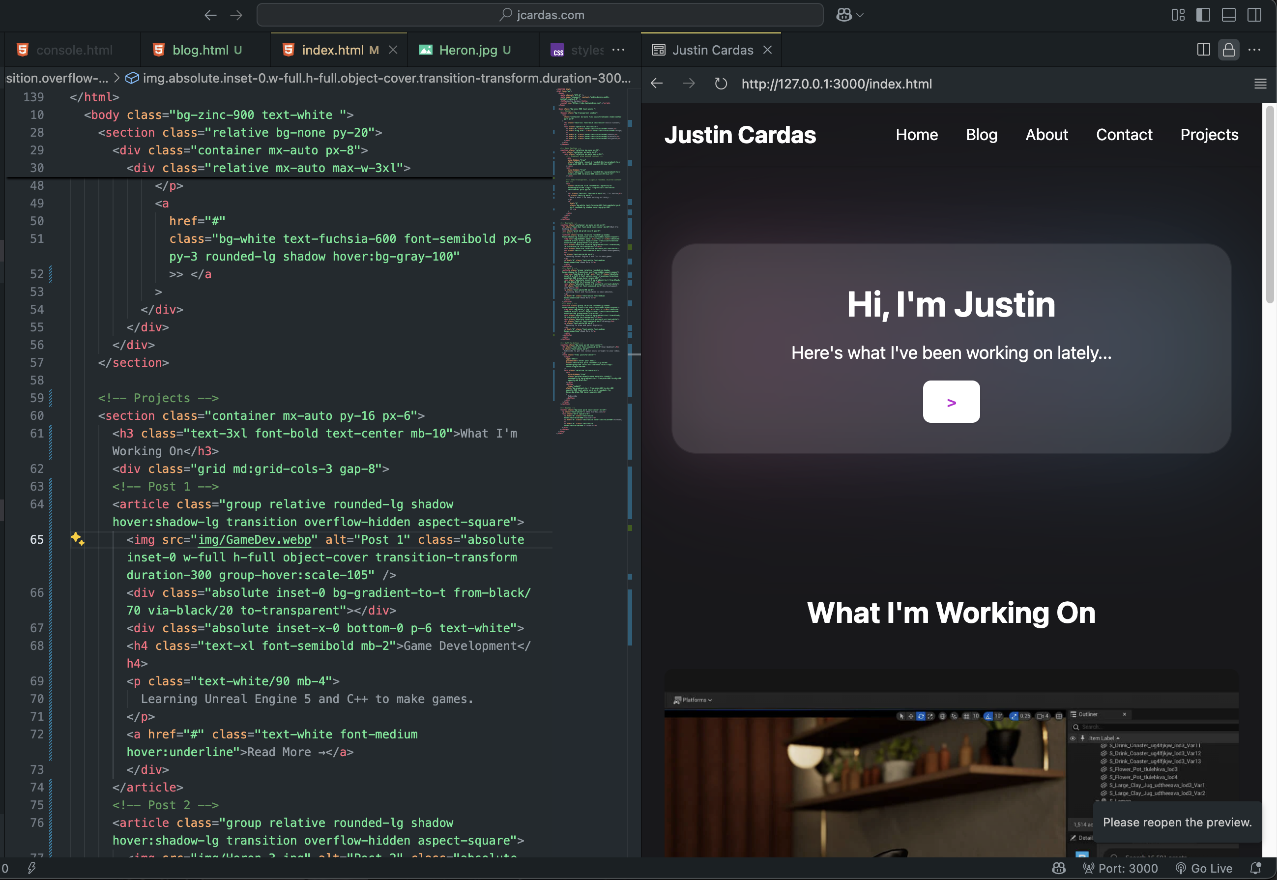Open the preview hamburger menu

point(1260,84)
